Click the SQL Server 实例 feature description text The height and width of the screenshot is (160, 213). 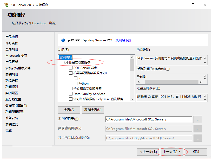[170, 58]
